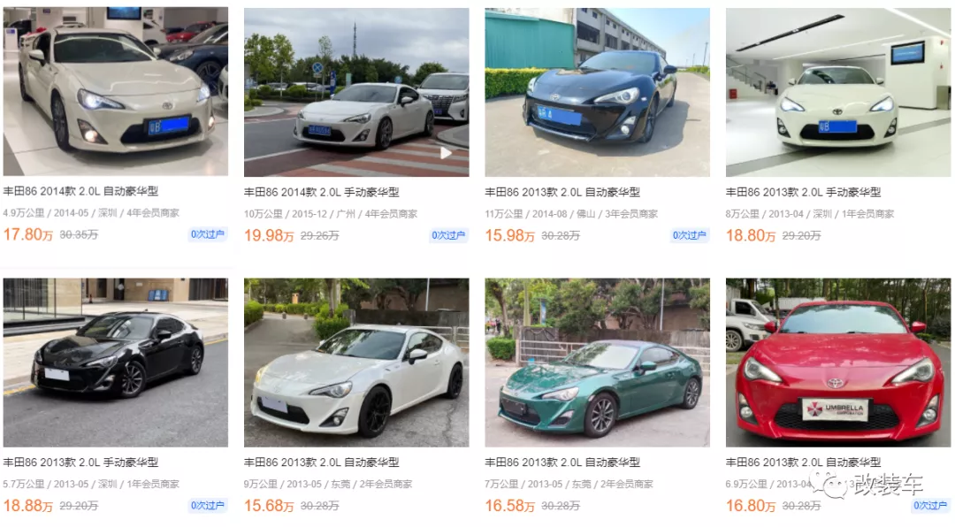
Task: Open the 丰田86 2013款 自动豪华型 listing at 15.98万
Action: (562, 192)
